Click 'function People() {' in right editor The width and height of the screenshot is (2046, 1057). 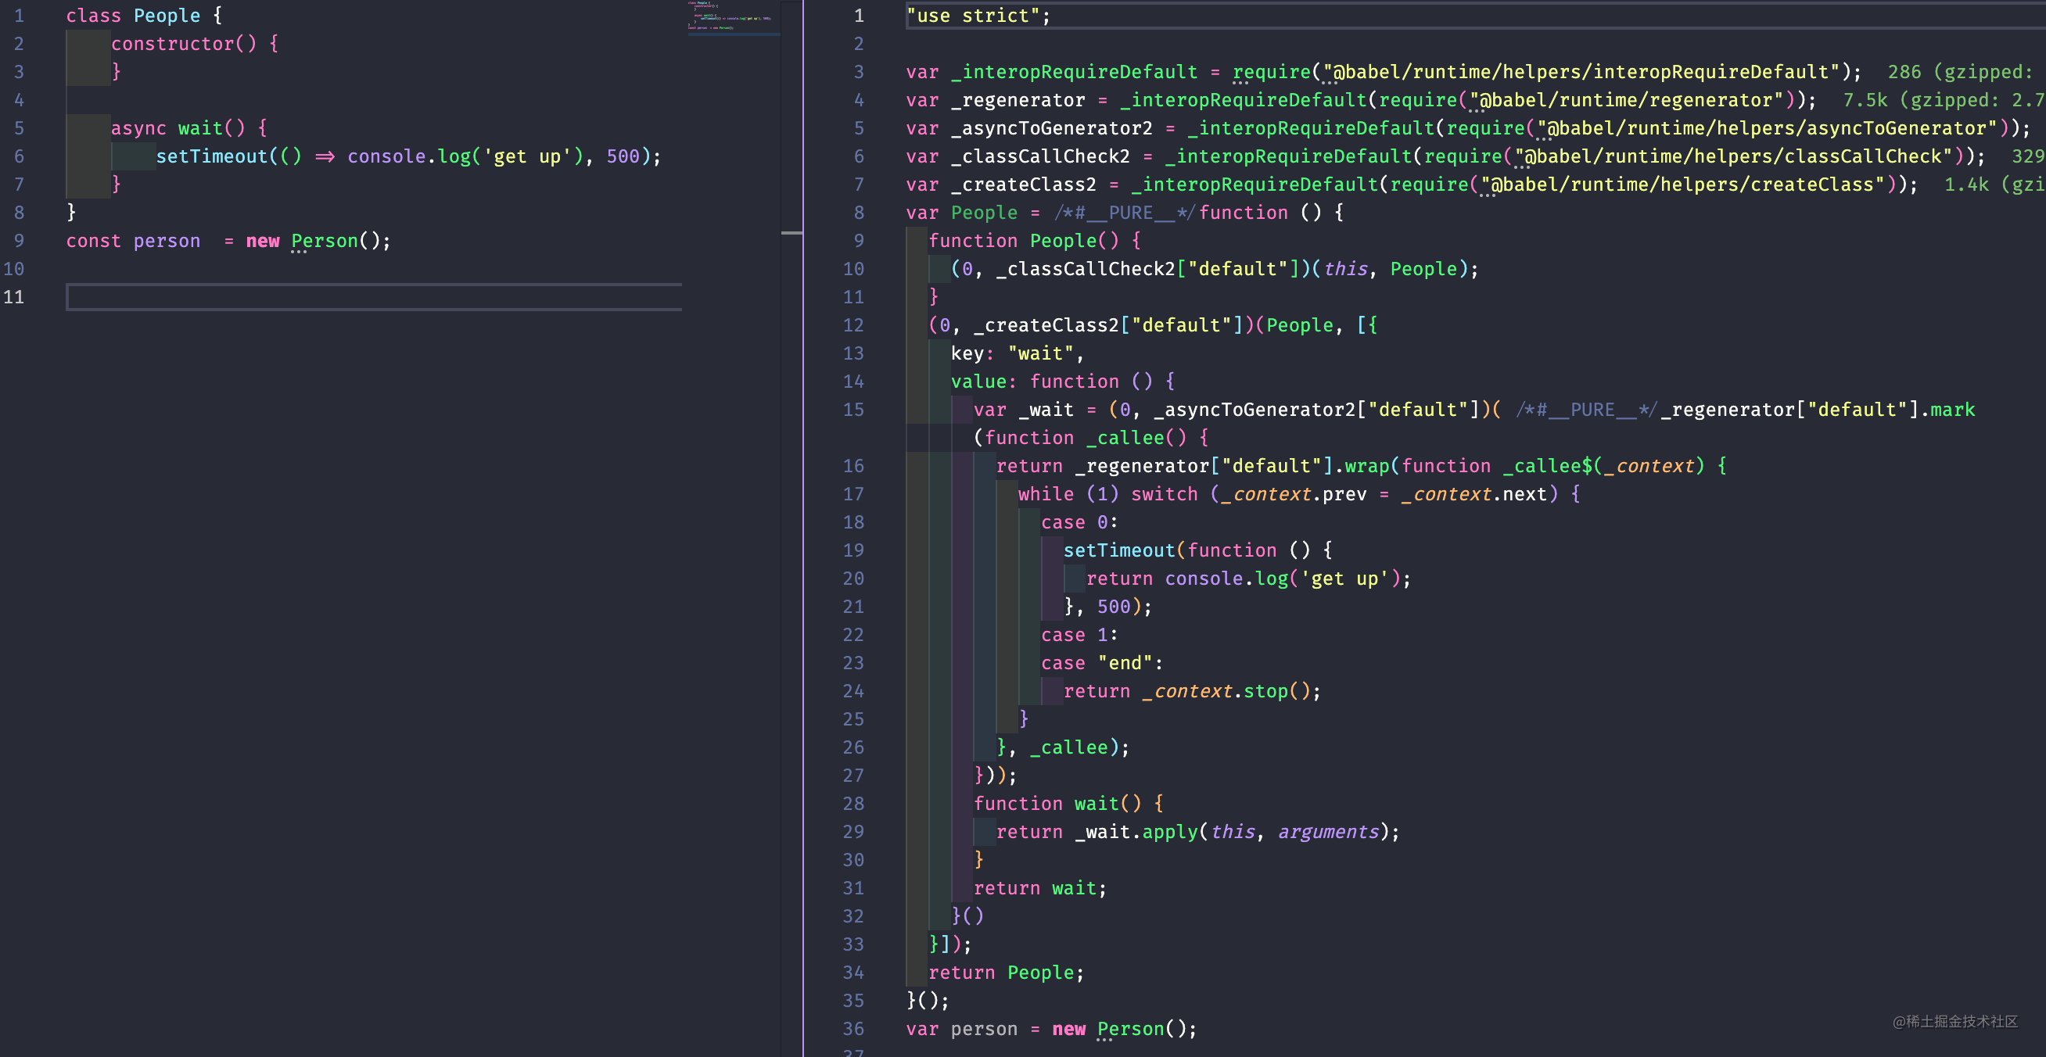click(x=1035, y=241)
